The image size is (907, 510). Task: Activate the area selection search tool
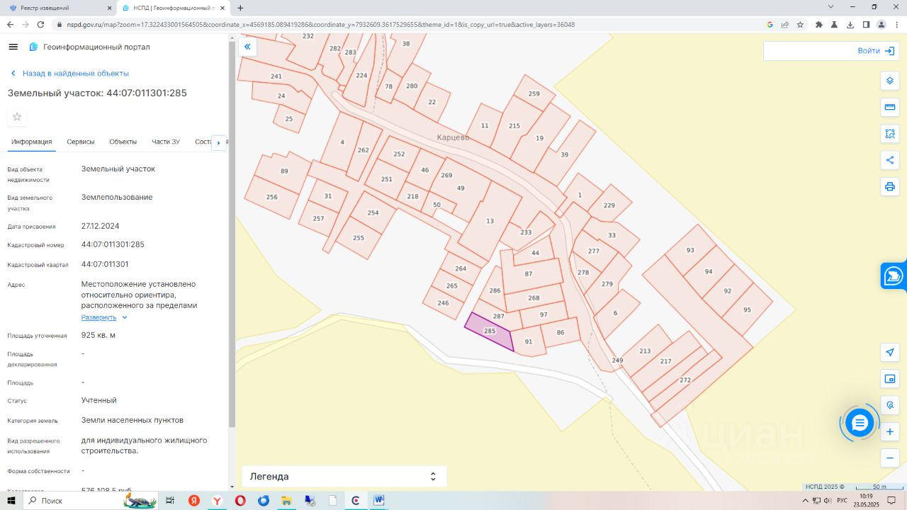point(890,134)
